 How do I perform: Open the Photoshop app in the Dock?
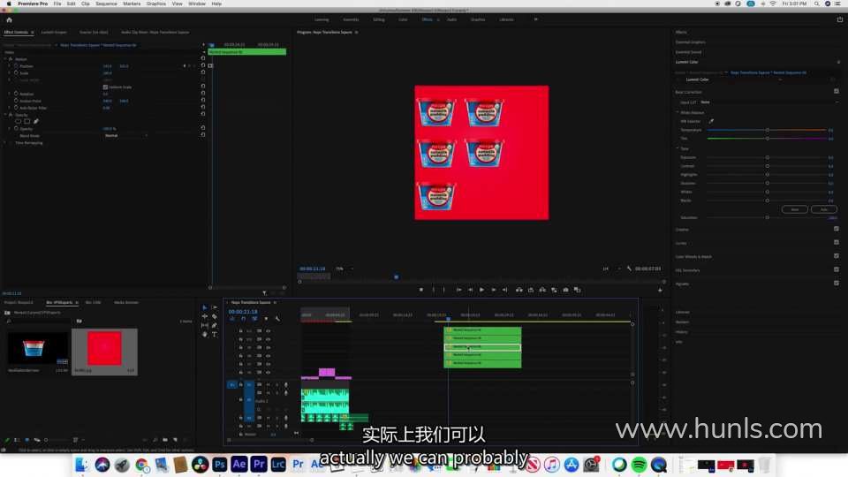(220, 464)
